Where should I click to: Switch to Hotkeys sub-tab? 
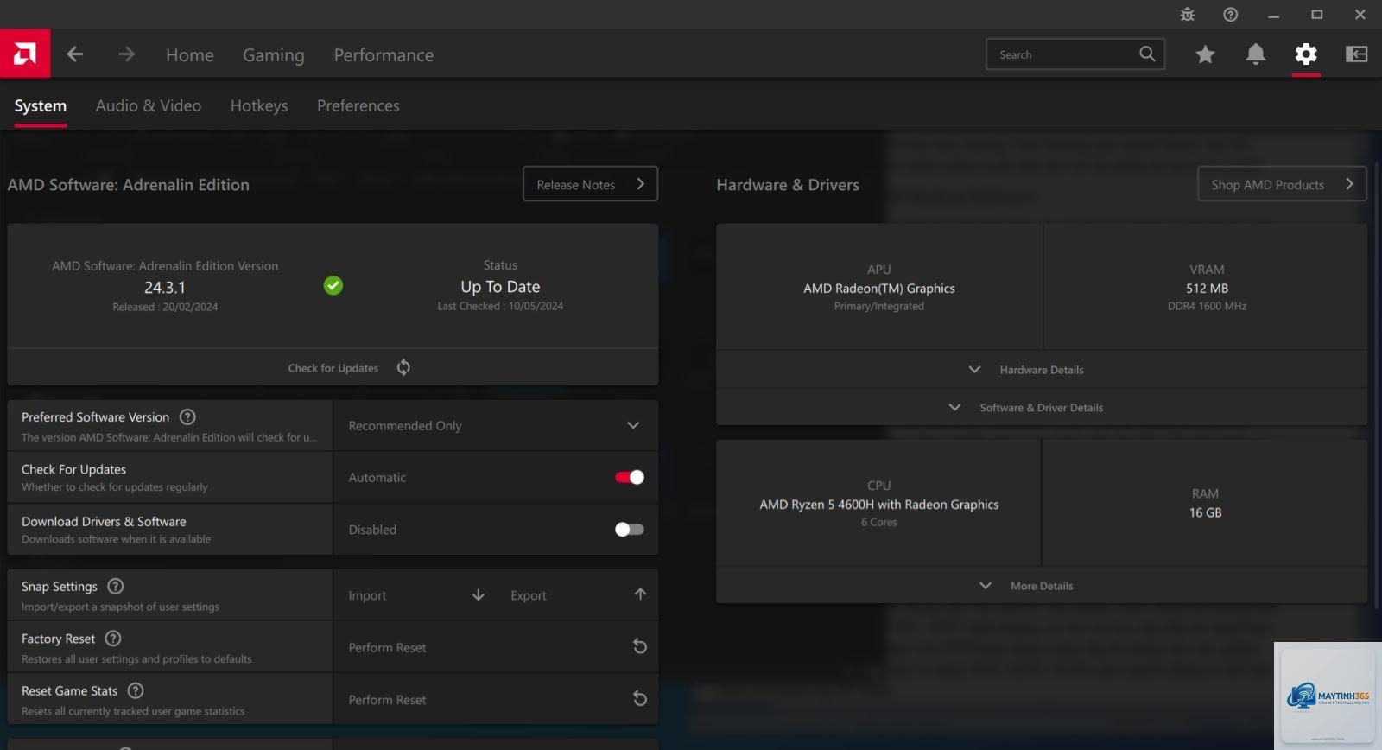pos(259,105)
